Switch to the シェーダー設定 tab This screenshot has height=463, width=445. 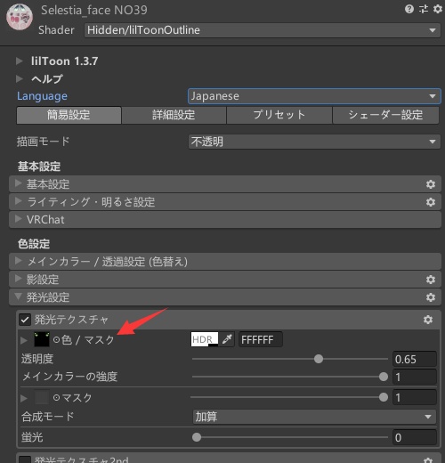pyautogui.click(x=385, y=115)
